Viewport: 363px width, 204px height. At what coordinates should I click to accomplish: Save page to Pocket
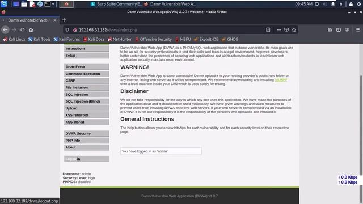coord(286,30)
